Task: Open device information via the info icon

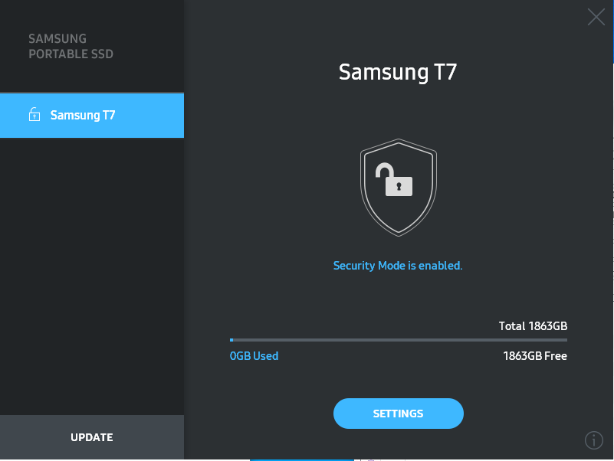Action: 593,440
